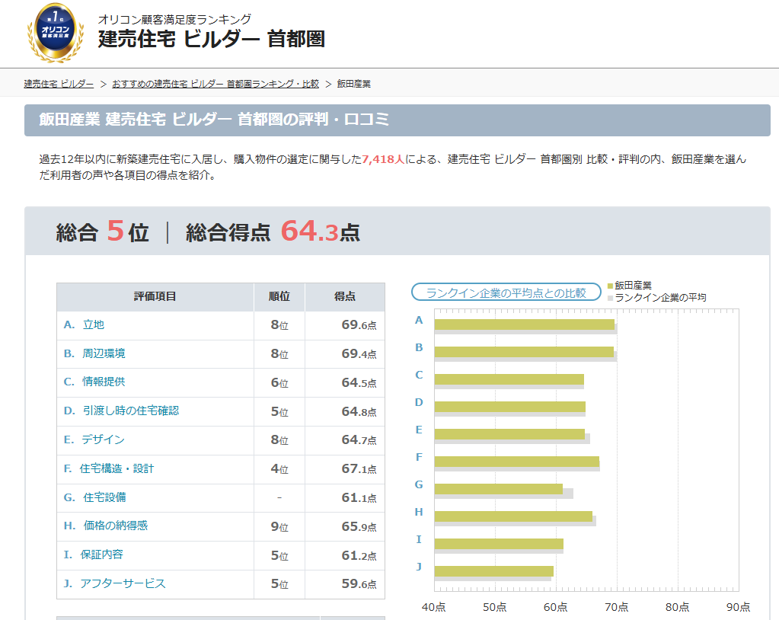
Task: Click the Oricon No.1 medal logo
Action: coord(55,33)
